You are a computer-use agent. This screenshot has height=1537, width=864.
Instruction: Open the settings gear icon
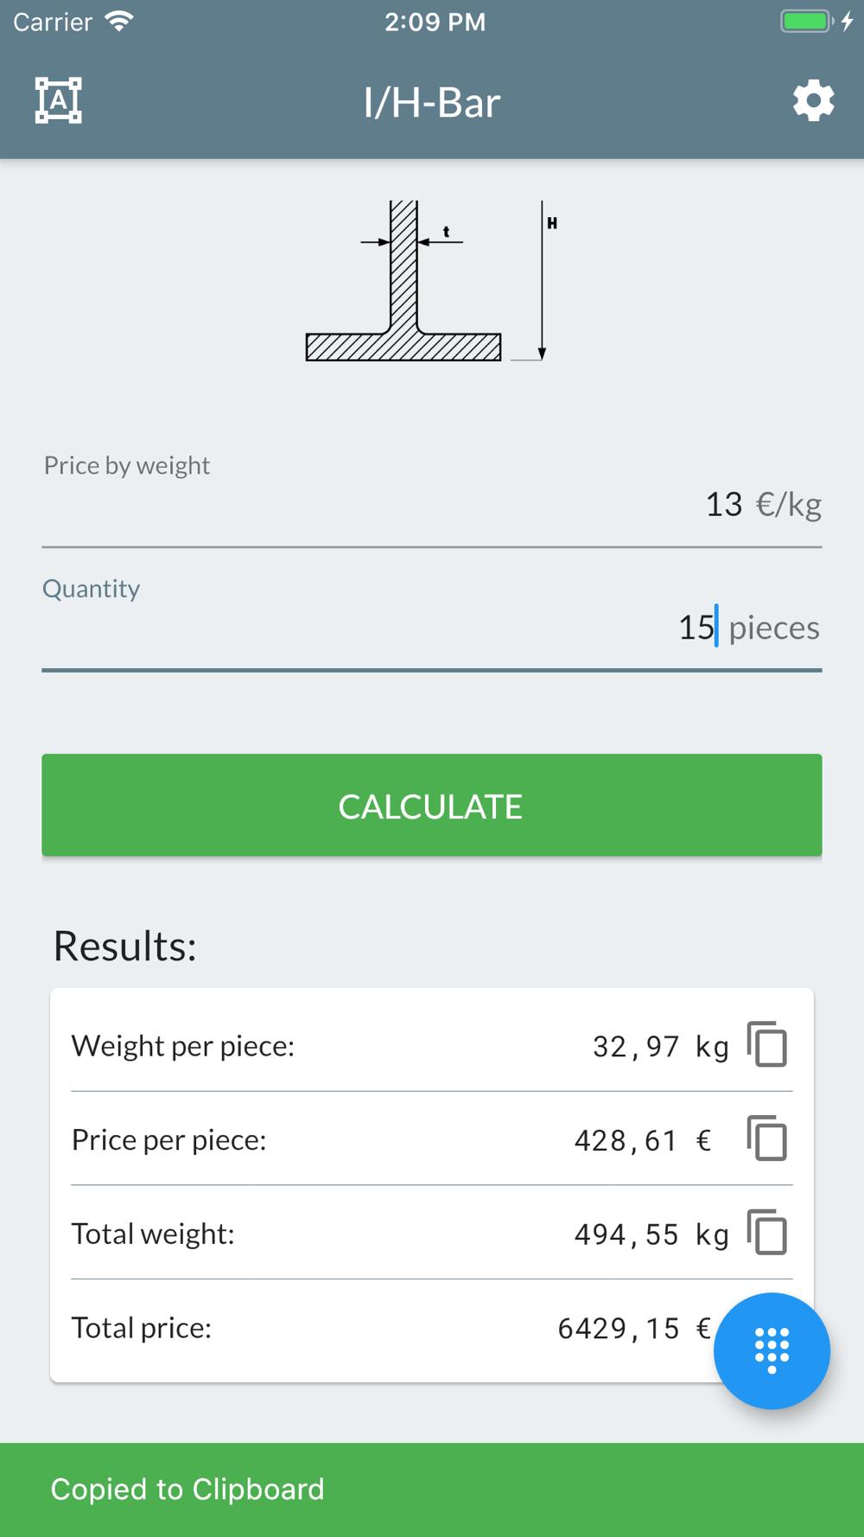pos(813,101)
